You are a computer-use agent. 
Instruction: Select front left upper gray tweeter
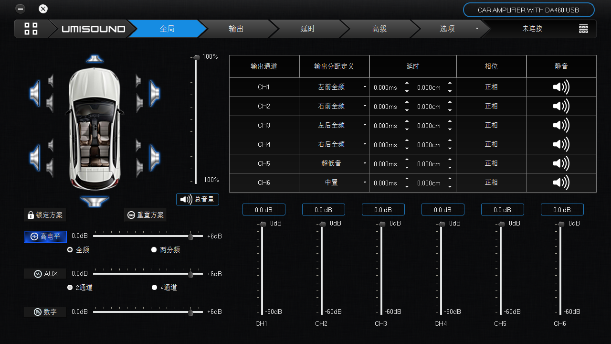tap(51, 80)
